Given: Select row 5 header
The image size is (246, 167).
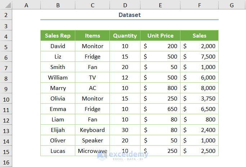Looking at the screenshot, I should click(6, 46).
